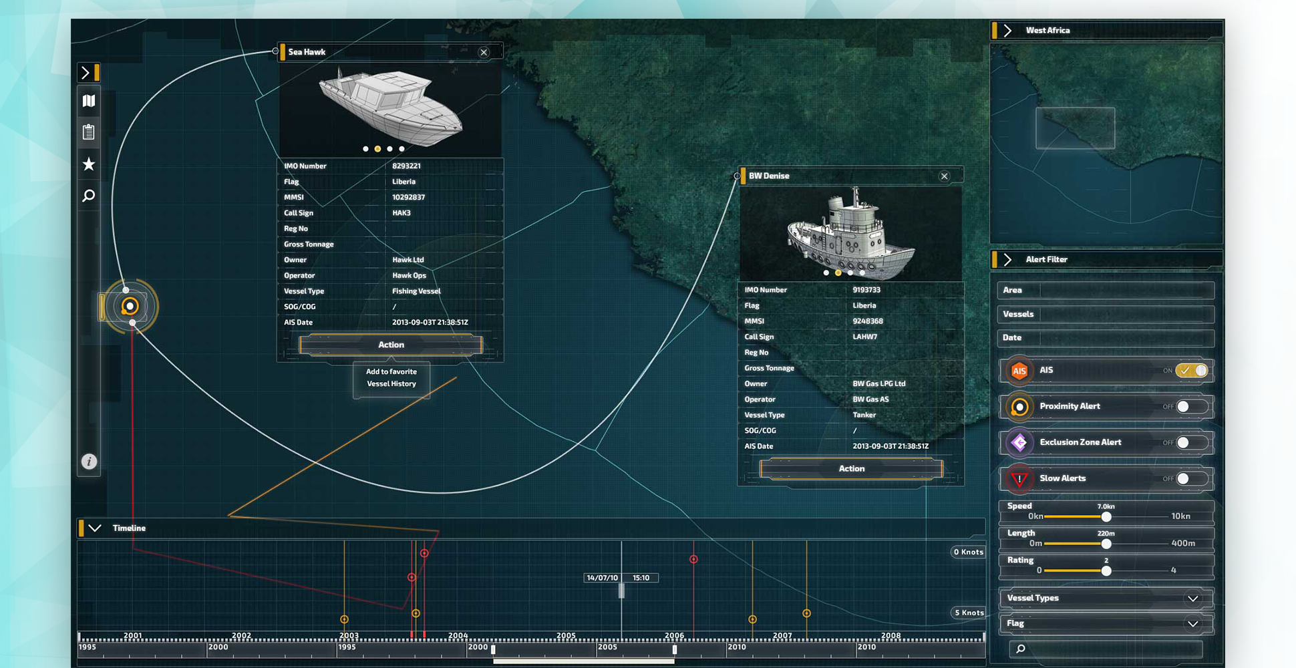Open the map view icon in sidebar

(89, 101)
